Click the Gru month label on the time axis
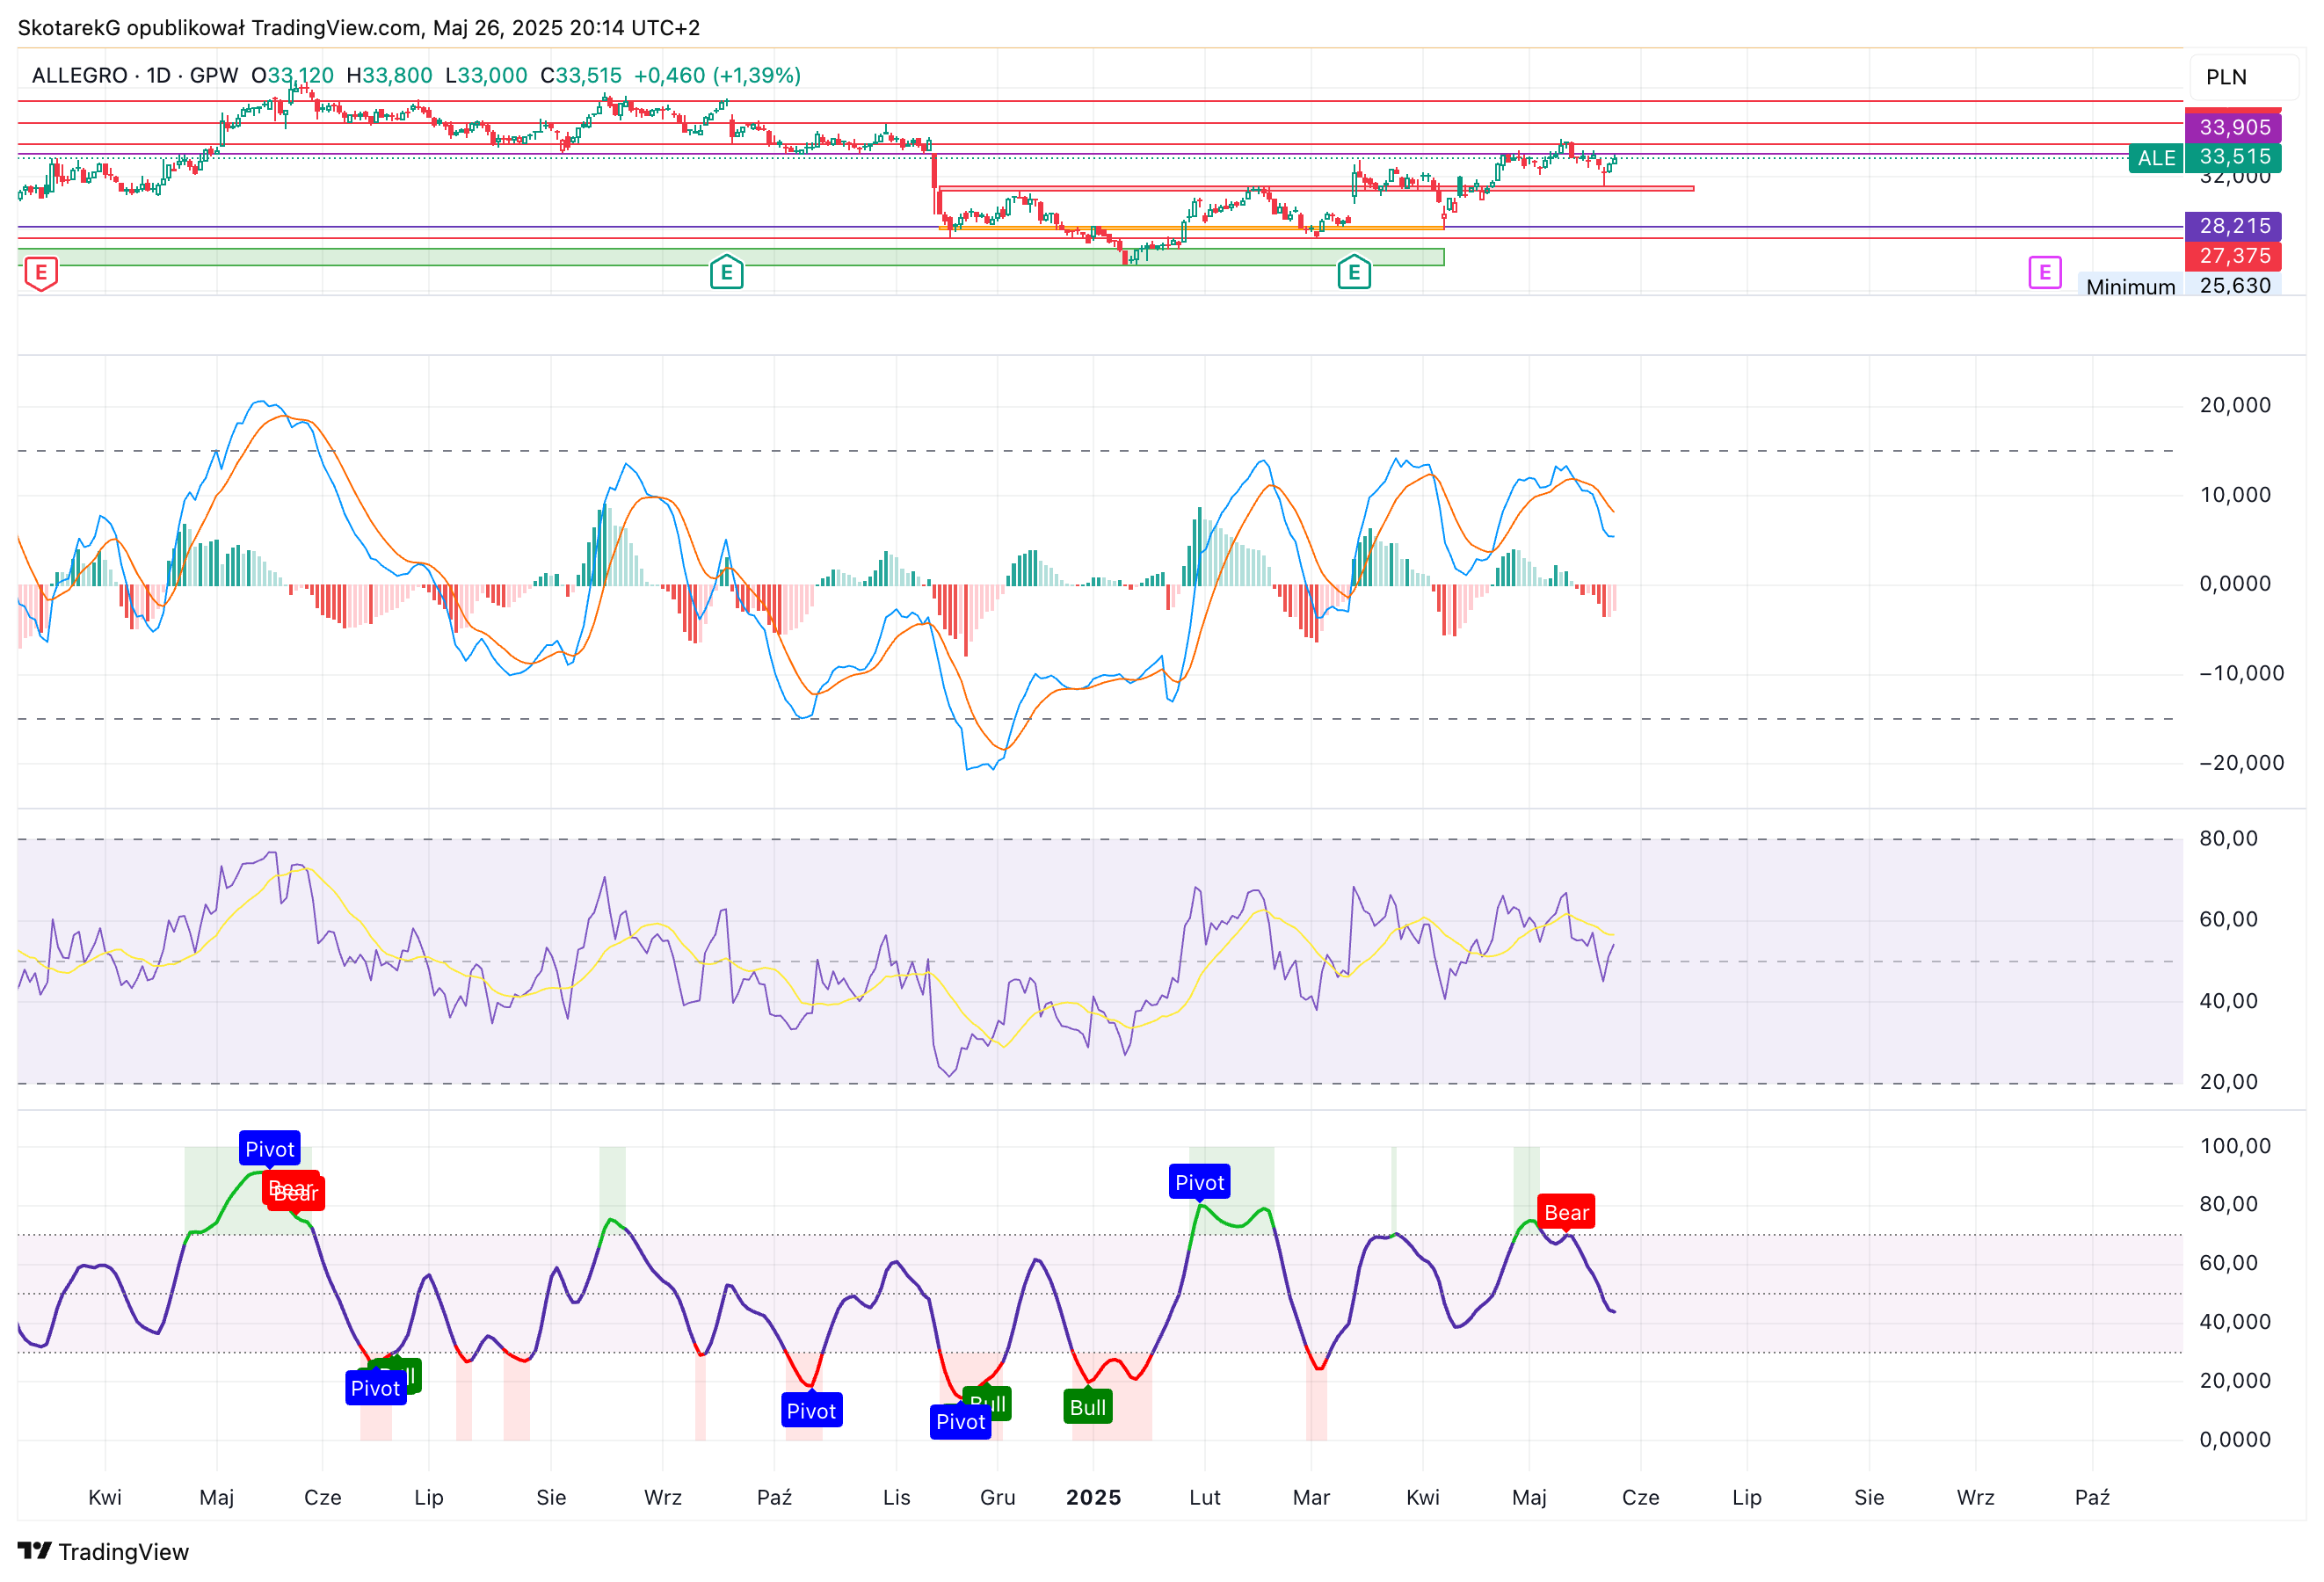This screenshot has width=2324, height=1582. pyautogui.click(x=997, y=1497)
